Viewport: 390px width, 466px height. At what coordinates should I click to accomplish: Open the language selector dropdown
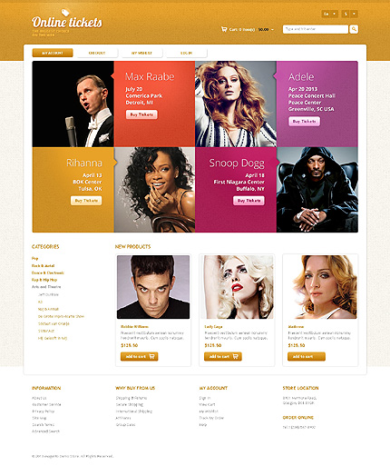[x=330, y=14]
